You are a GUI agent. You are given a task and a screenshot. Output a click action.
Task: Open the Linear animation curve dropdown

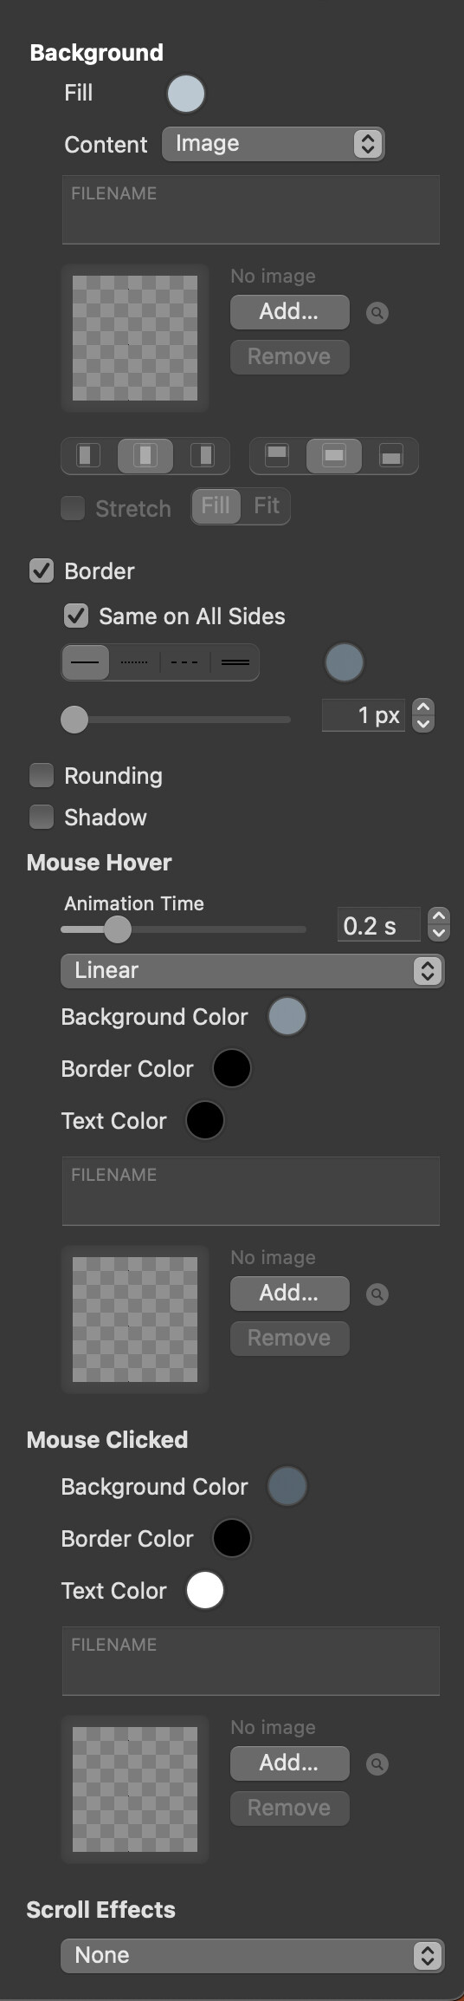252,971
